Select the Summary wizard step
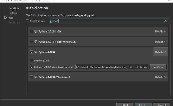 point(14,23)
